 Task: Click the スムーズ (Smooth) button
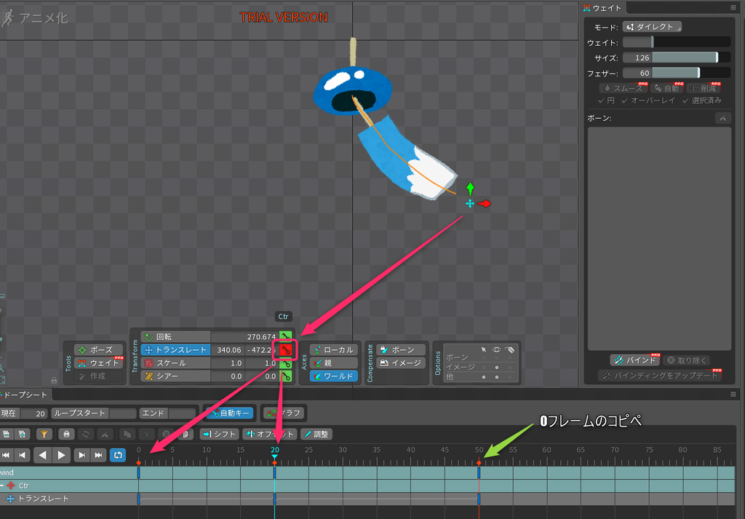(x=623, y=88)
